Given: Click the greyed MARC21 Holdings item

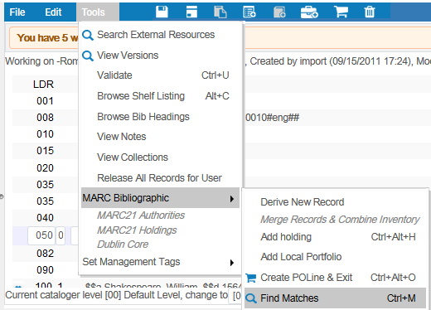Looking at the screenshot, I should click(x=137, y=230).
